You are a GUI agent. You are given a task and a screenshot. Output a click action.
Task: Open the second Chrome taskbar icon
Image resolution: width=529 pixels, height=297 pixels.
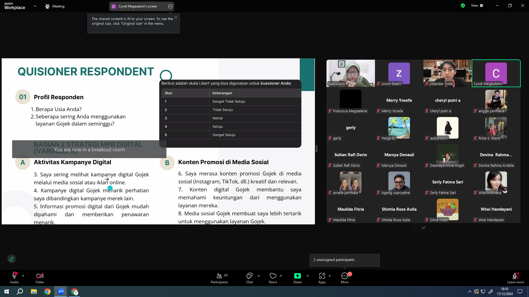click(75, 291)
